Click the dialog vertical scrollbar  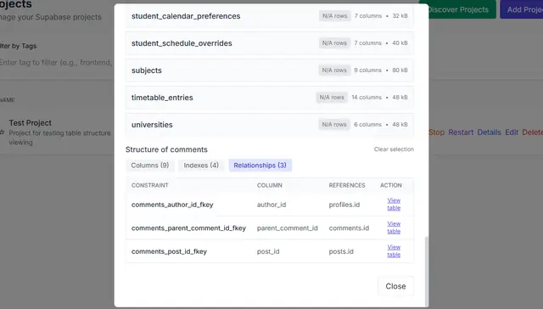click(x=426, y=272)
